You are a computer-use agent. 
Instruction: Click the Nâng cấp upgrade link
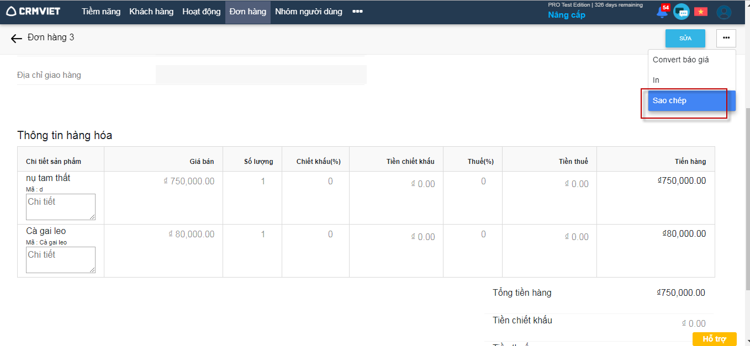[566, 15]
